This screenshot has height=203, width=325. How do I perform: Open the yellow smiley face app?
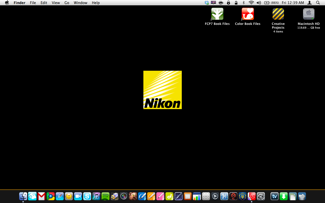click(69, 196)
